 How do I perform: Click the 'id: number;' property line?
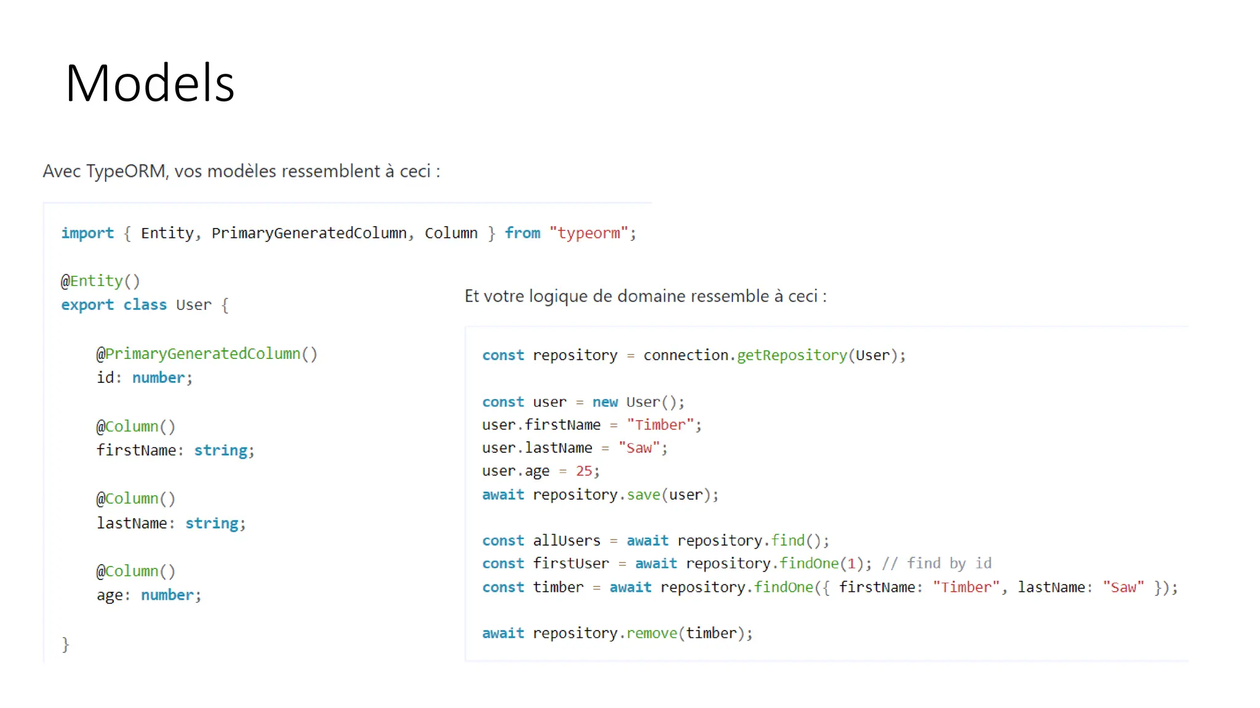pos(145,378)
